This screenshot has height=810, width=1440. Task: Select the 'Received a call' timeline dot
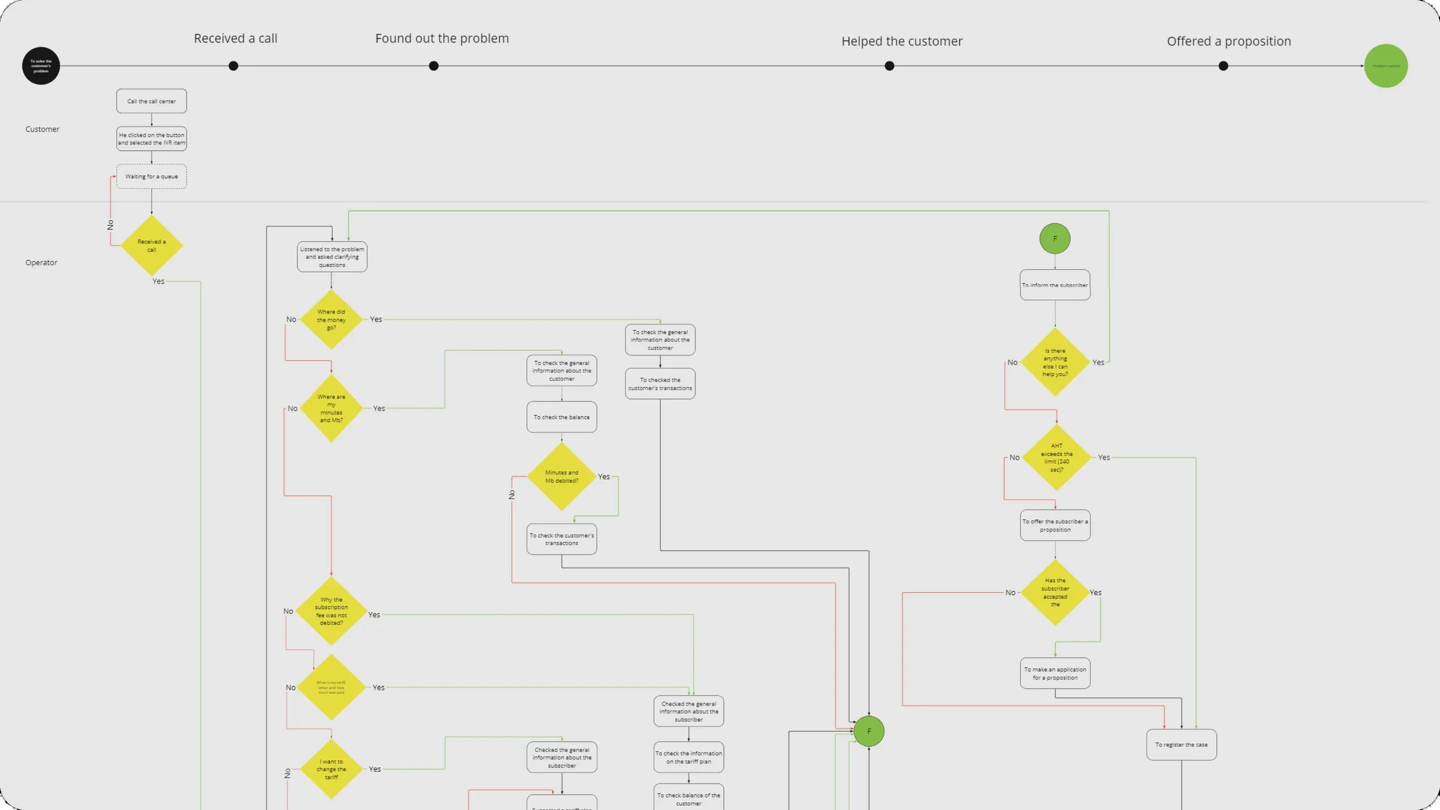pos(233,65)
